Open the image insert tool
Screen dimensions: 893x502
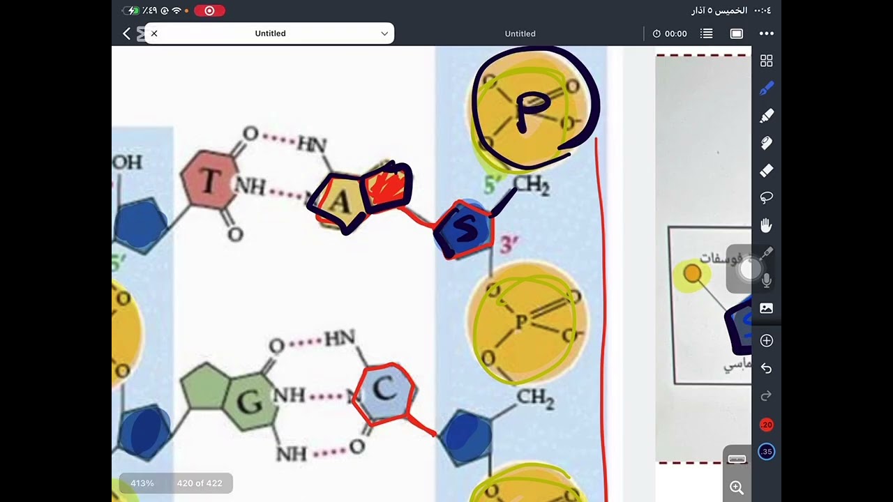coord(766,308)
